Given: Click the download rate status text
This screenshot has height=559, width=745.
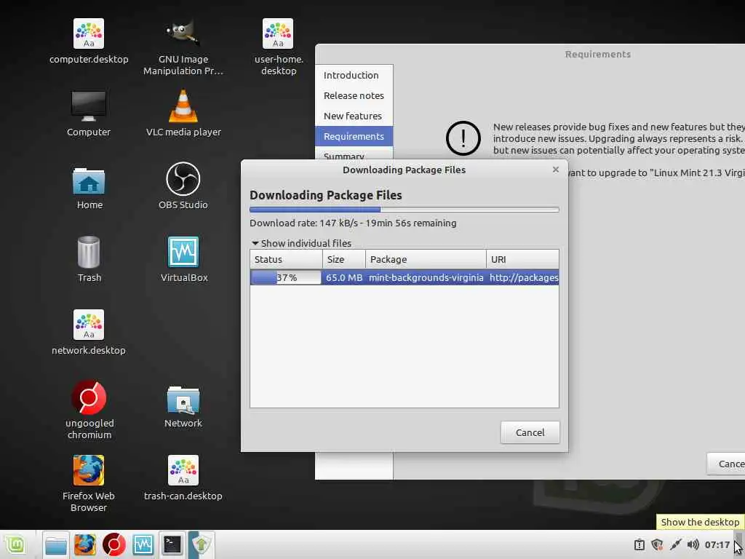Looking at the screenshot, I should [x=353, y=223].
